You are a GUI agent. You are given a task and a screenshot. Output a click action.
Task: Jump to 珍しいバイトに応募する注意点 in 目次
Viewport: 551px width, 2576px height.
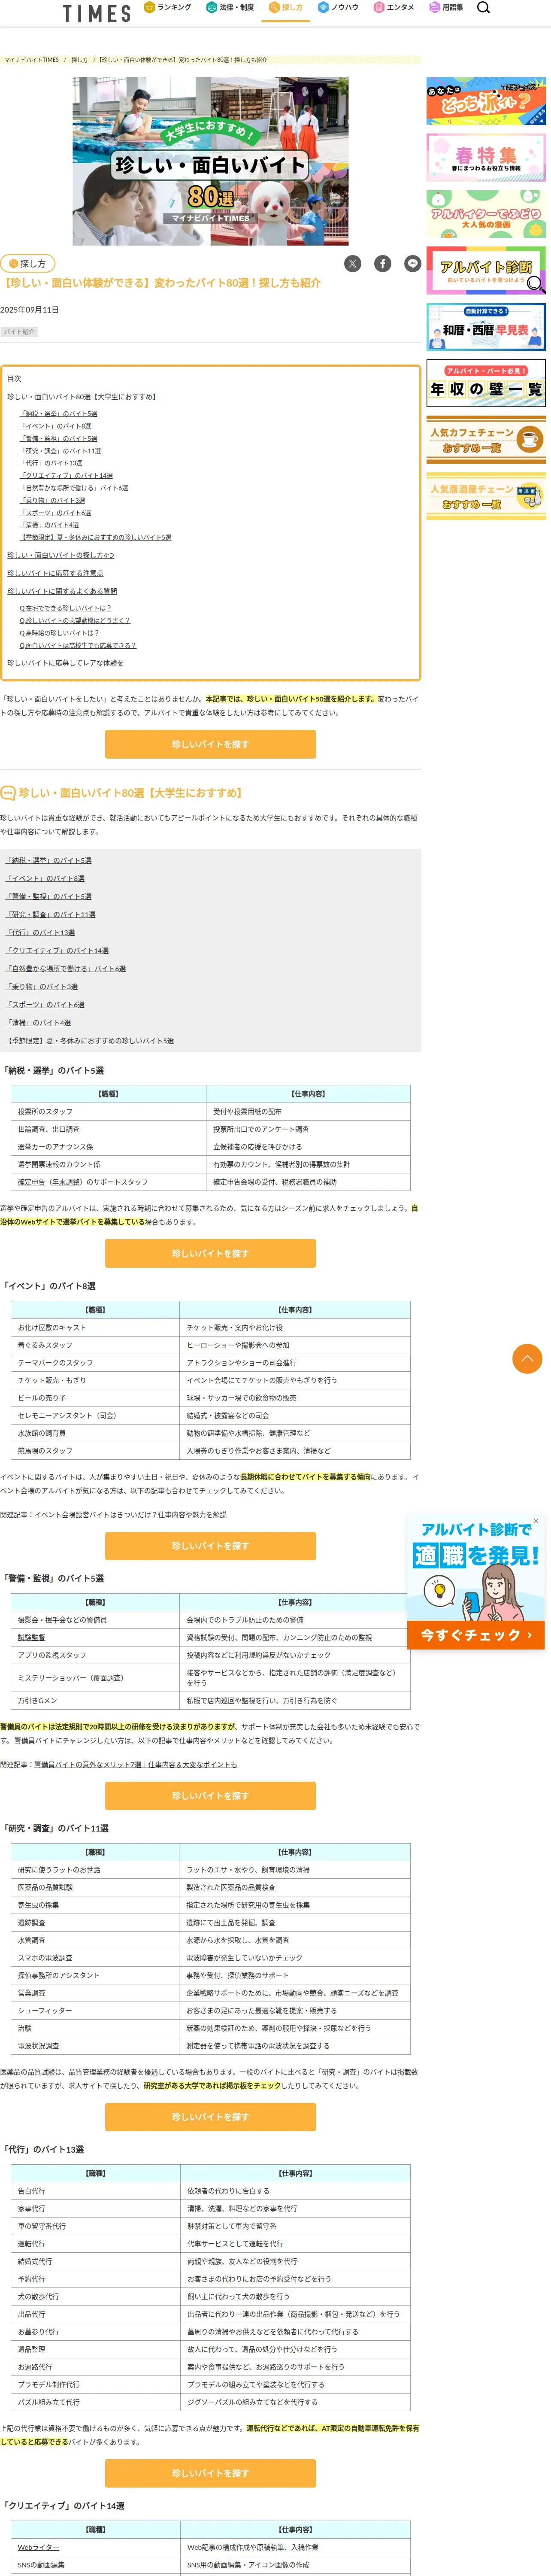click(55, 573)
